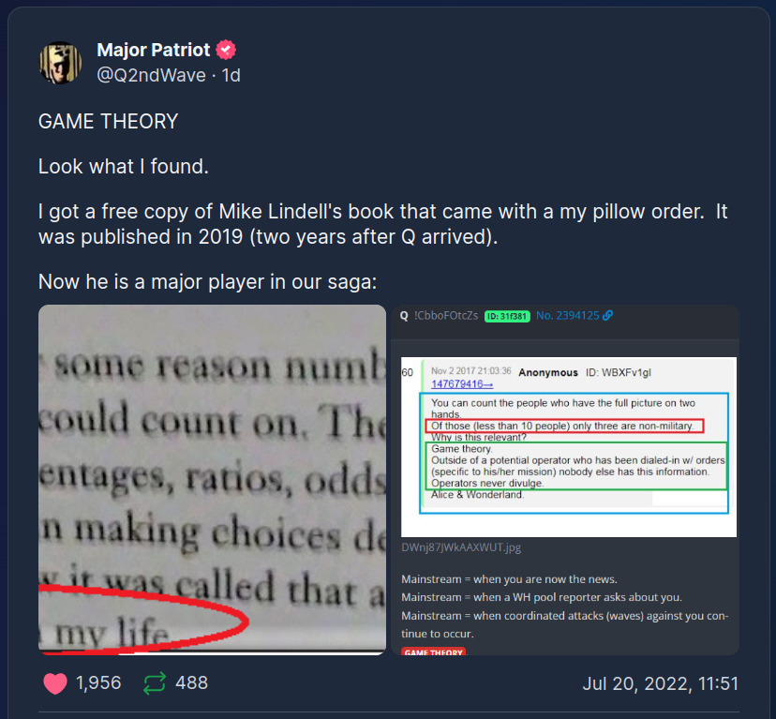Click the 488 reposts count

click(x=191, y=682)
